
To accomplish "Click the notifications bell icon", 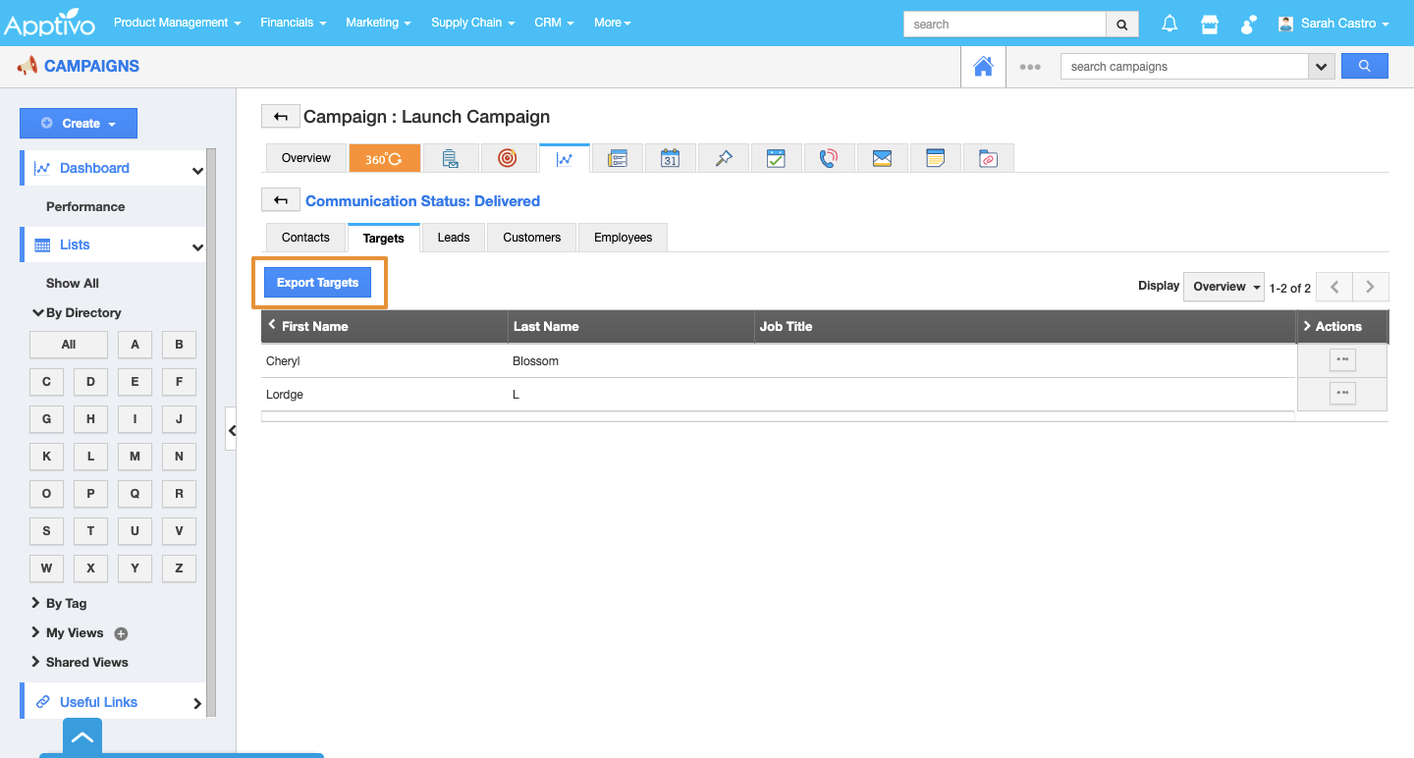I will pos(1169,24).
